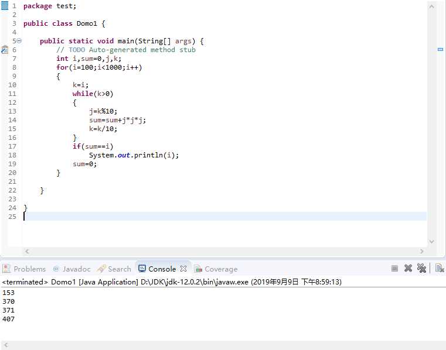Click the overview ruler task marker at right
Viewport: 446px width, 350px height.
(x=440, y=49)
